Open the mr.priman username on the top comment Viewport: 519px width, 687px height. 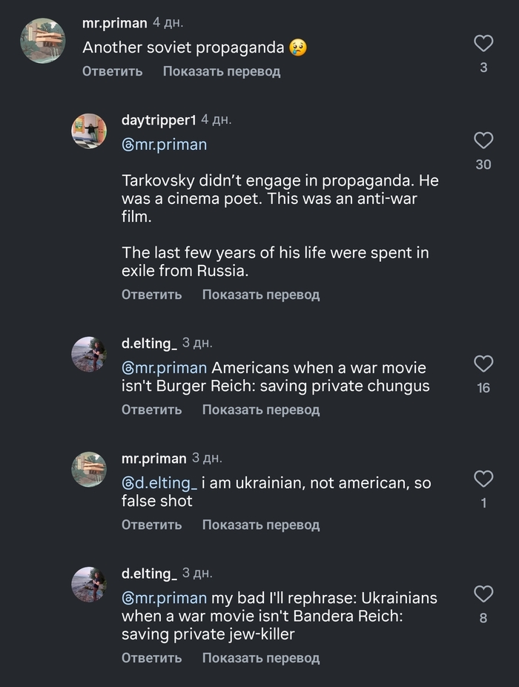point(114,24)
